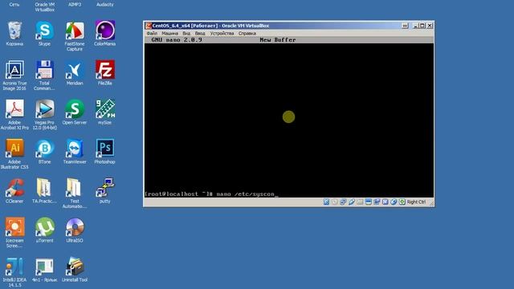Click the VirtualBox window title bar icon

(x=149, y=26)
